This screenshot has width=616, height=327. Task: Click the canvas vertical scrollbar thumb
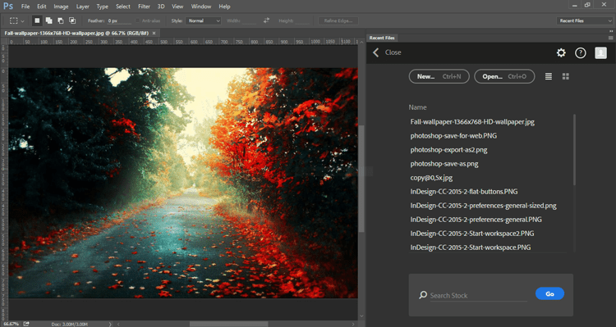[x=361, y=179]
